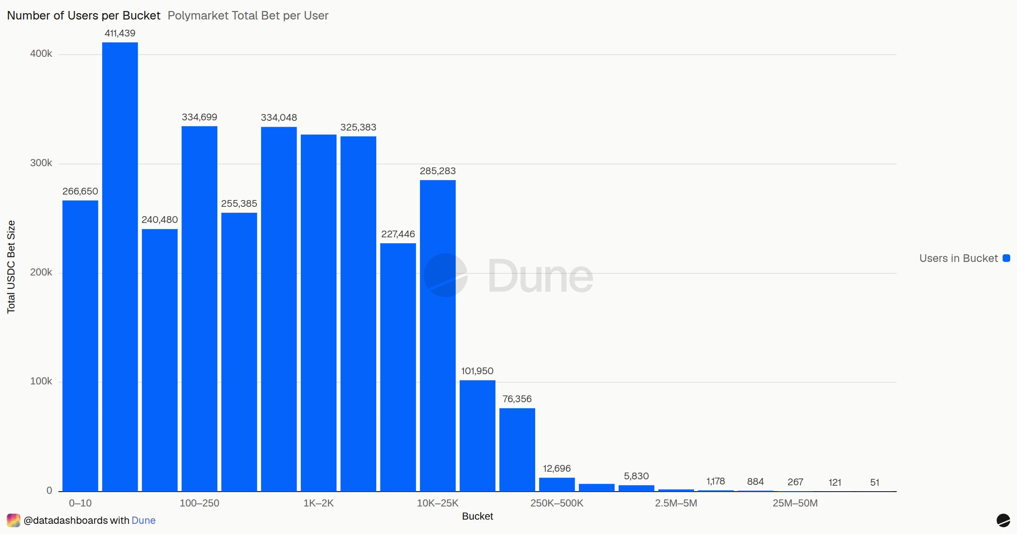Click the 250K–500K bucket axis label

557,503
